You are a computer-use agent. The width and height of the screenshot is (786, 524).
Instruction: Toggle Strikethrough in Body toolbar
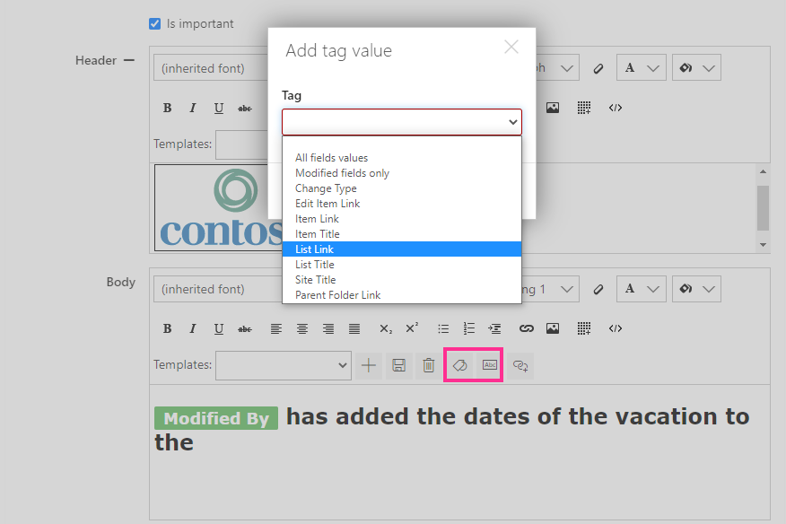pos(245,329)
